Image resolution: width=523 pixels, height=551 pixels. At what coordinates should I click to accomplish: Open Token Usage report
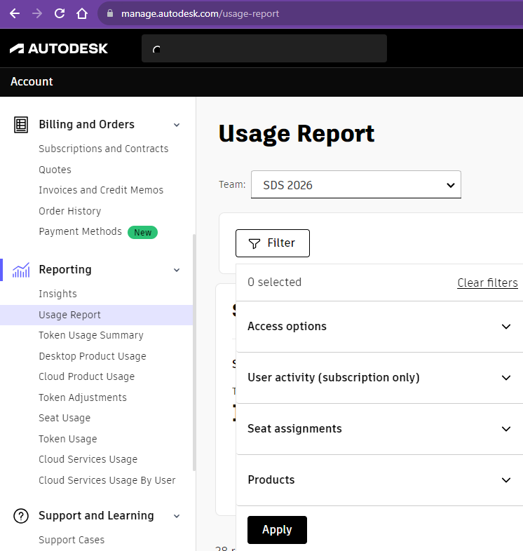[68, 439]
